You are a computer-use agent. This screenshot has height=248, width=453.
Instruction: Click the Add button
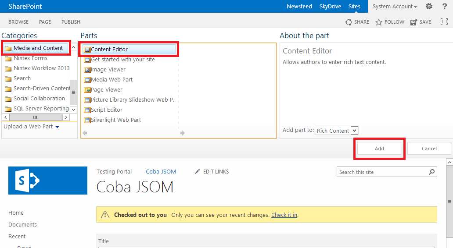[379, 149]
